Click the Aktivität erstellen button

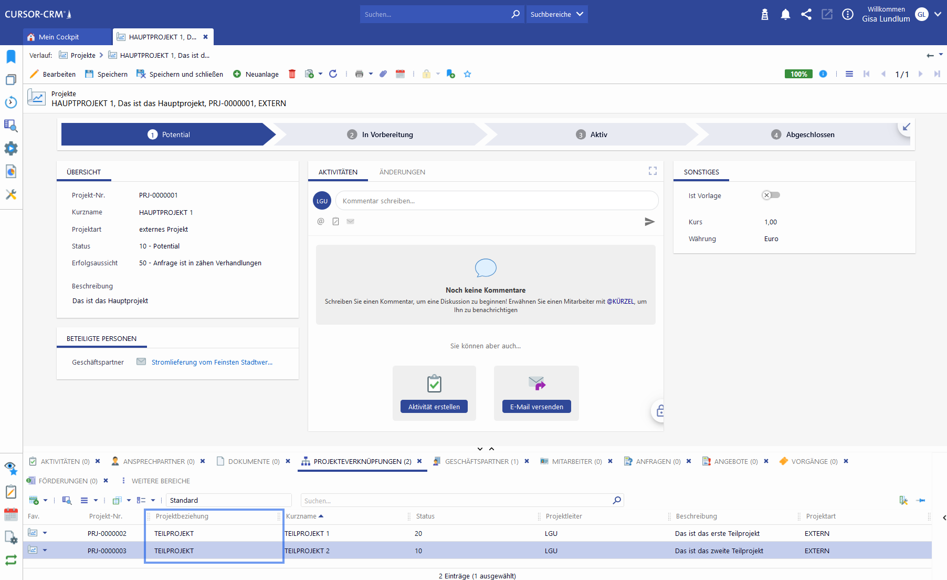(434, 407)
